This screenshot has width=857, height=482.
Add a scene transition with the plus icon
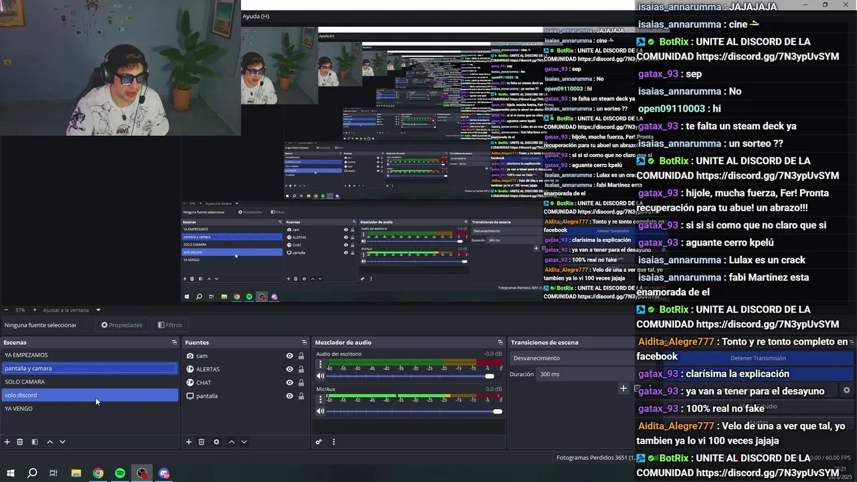click(x=623, y=388)
